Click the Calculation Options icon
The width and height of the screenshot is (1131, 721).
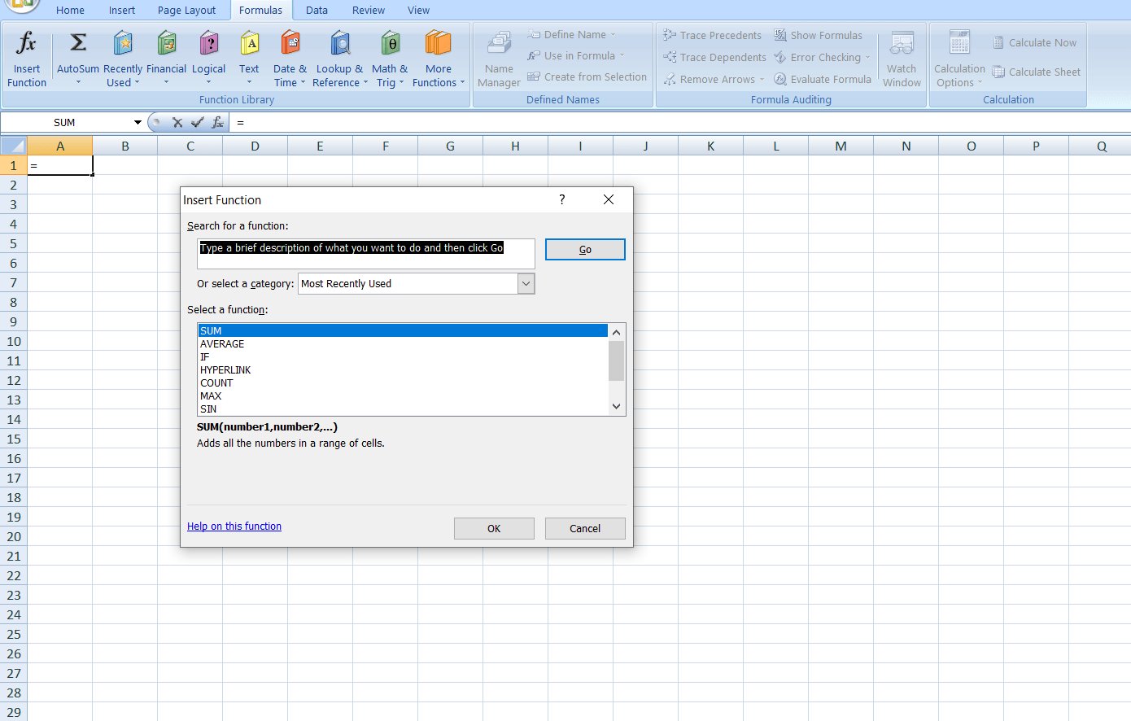coord(959,43)
